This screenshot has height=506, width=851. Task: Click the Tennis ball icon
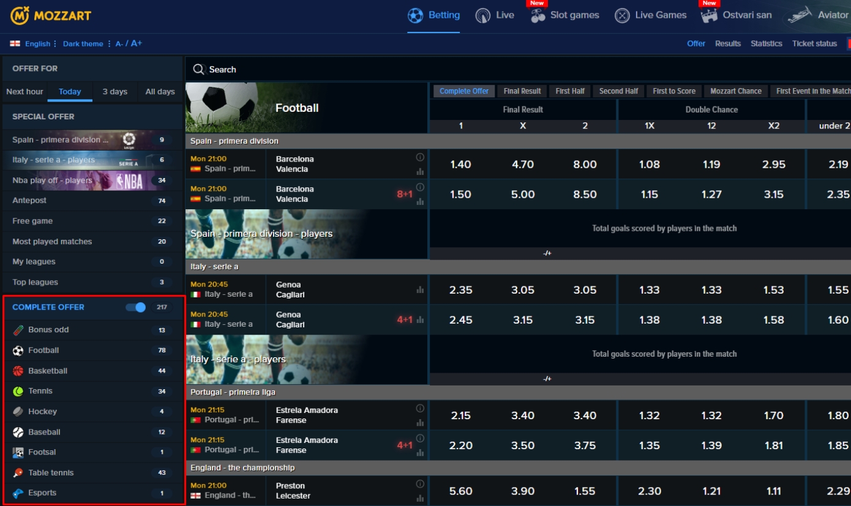pyautogui.click(x=18, y=391)
